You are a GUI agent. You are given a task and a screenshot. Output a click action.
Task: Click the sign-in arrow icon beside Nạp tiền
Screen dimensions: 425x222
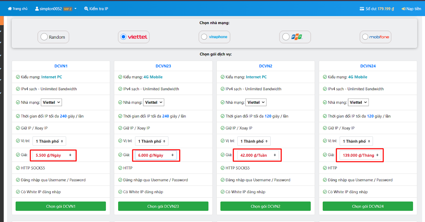pyautogui.click(x=403, y=9)
